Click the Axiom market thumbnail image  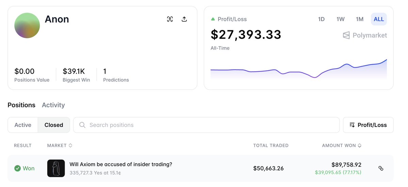tap(56, 168)
